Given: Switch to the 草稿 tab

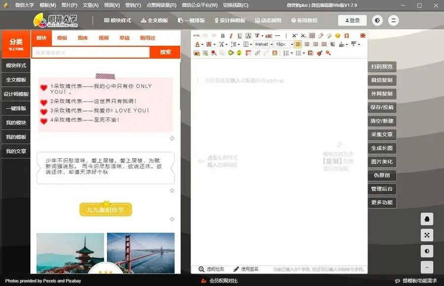Looking at the screenshot, I should coord(124,38).
